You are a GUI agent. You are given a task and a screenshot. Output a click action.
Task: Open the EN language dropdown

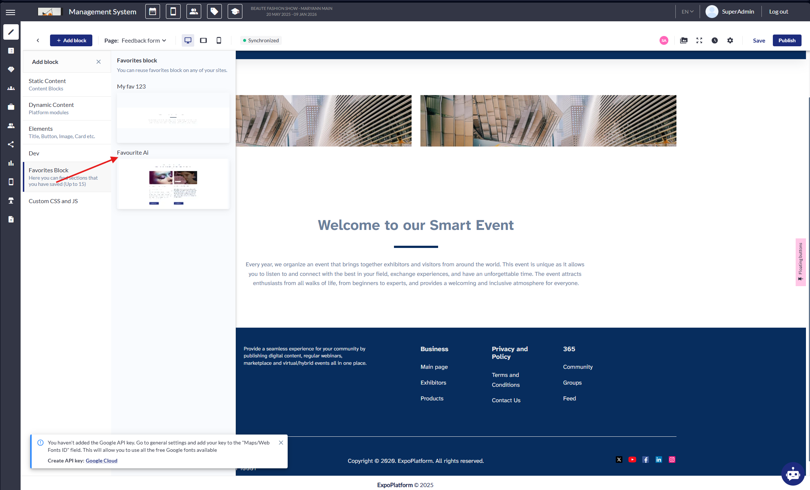pyautogui.click(x=687, y=12)
